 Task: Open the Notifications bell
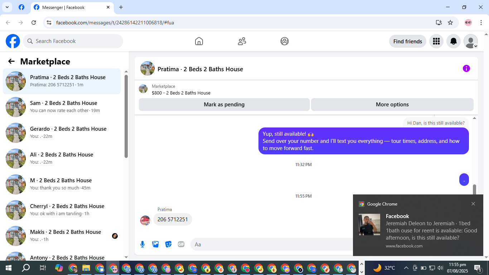454,41
